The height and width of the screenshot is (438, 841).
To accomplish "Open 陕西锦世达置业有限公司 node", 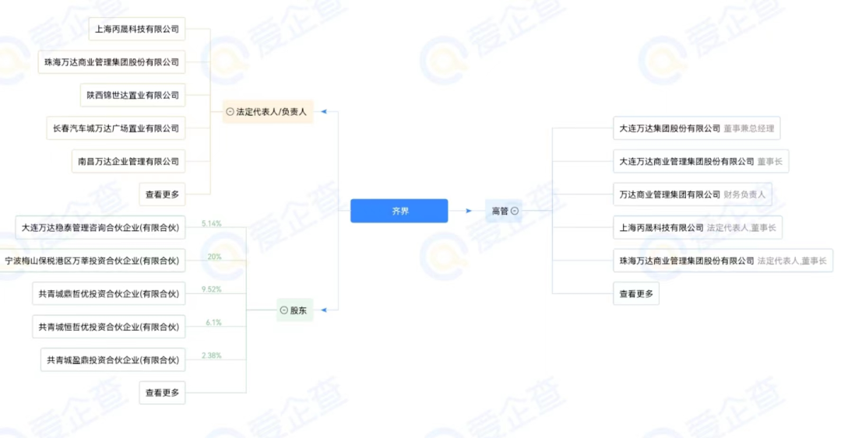I will tap(132, 96).
